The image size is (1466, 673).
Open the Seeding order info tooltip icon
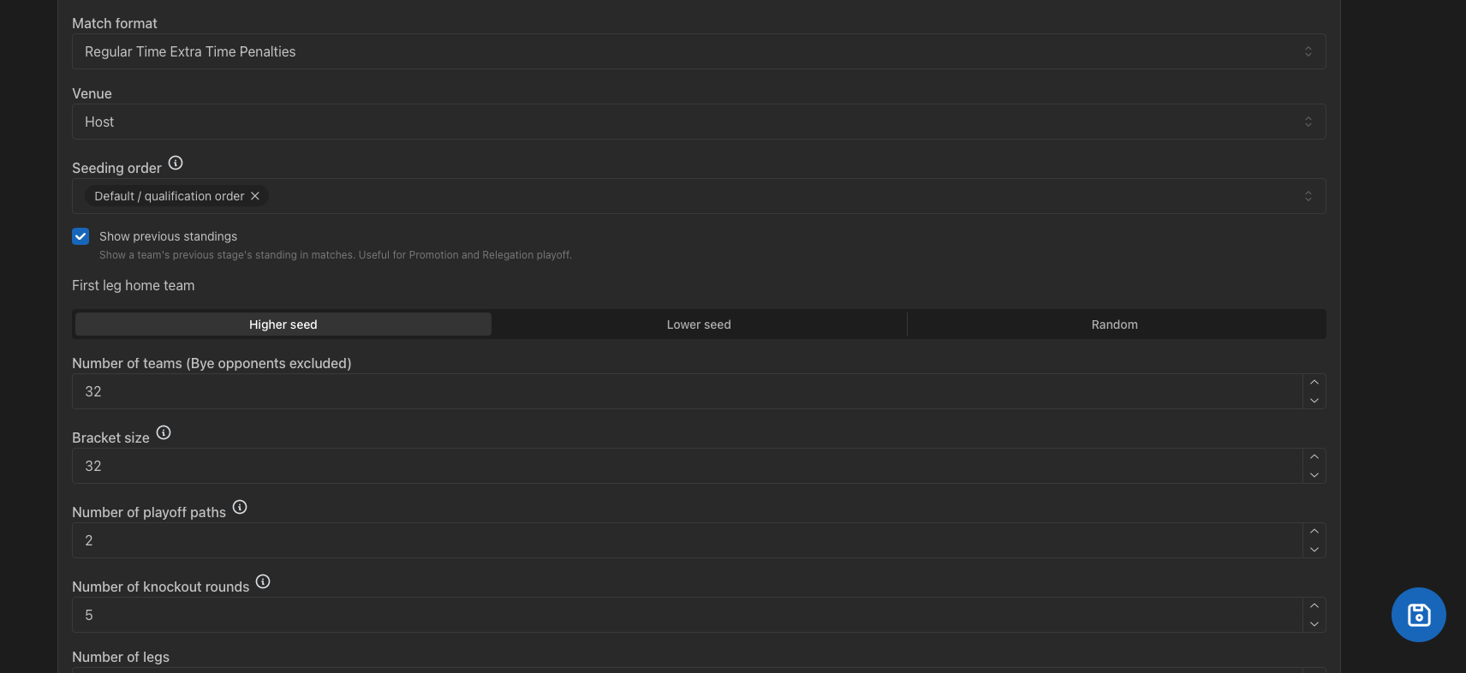[x=176, y=163]
